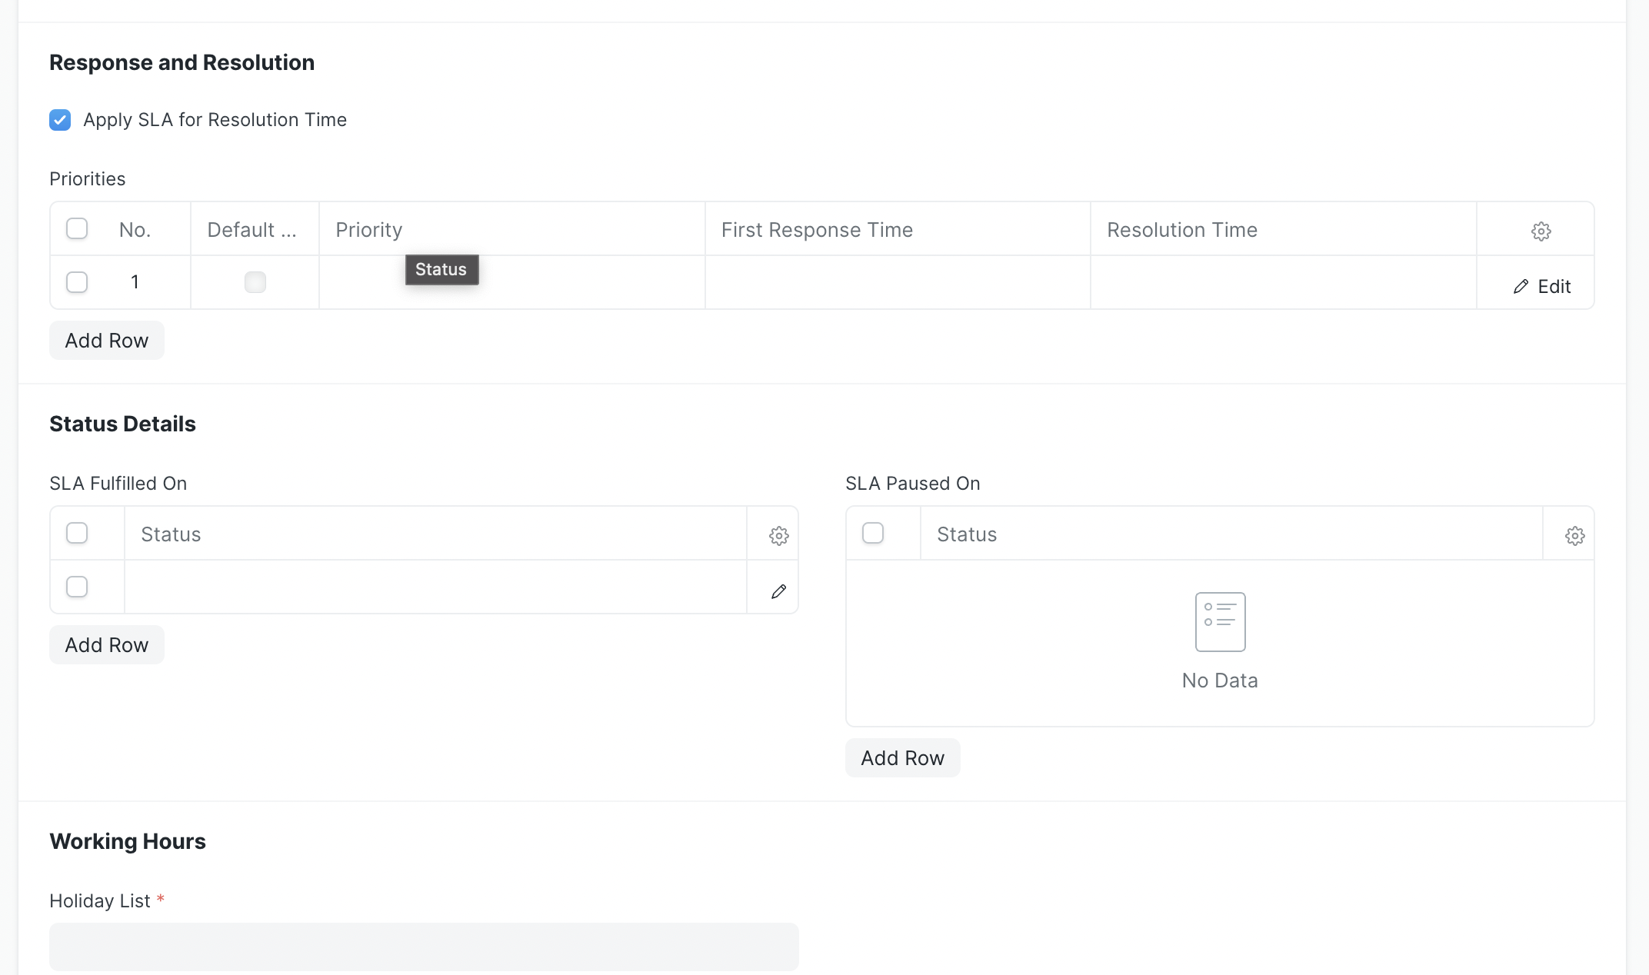Check row 1 in the Priorities table
1649x975 pixels.
(x=76, y=282)
